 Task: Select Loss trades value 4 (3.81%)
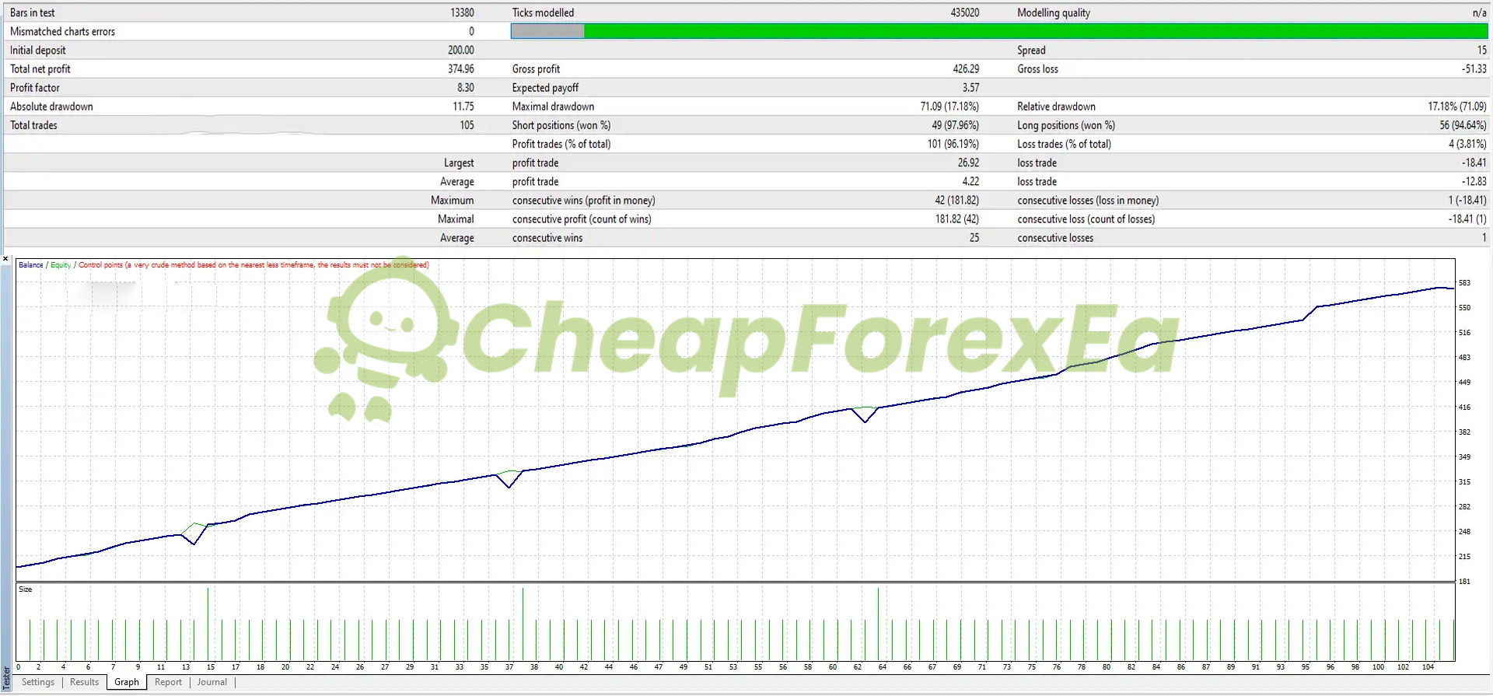click(1467, 144)
